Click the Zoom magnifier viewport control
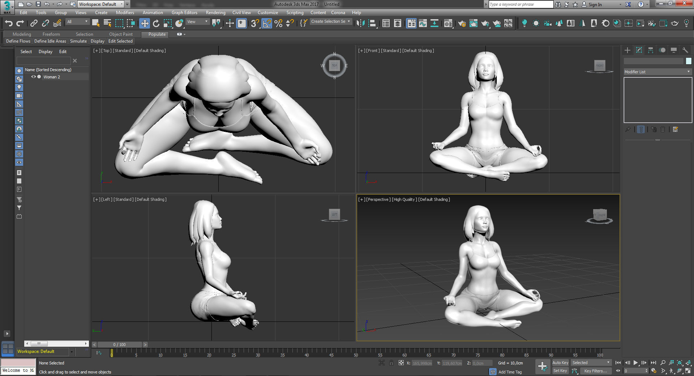The width and height of the screenshot is (694, 376). pos(663,363)
